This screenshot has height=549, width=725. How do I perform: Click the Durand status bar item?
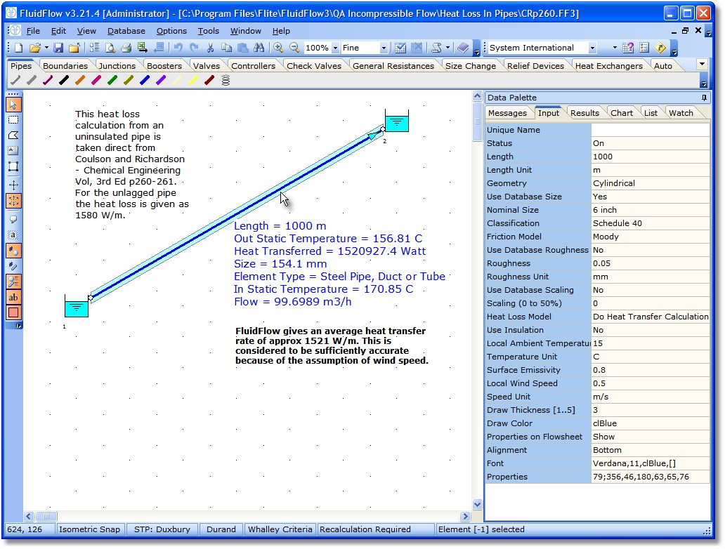(x=221, y=529)
